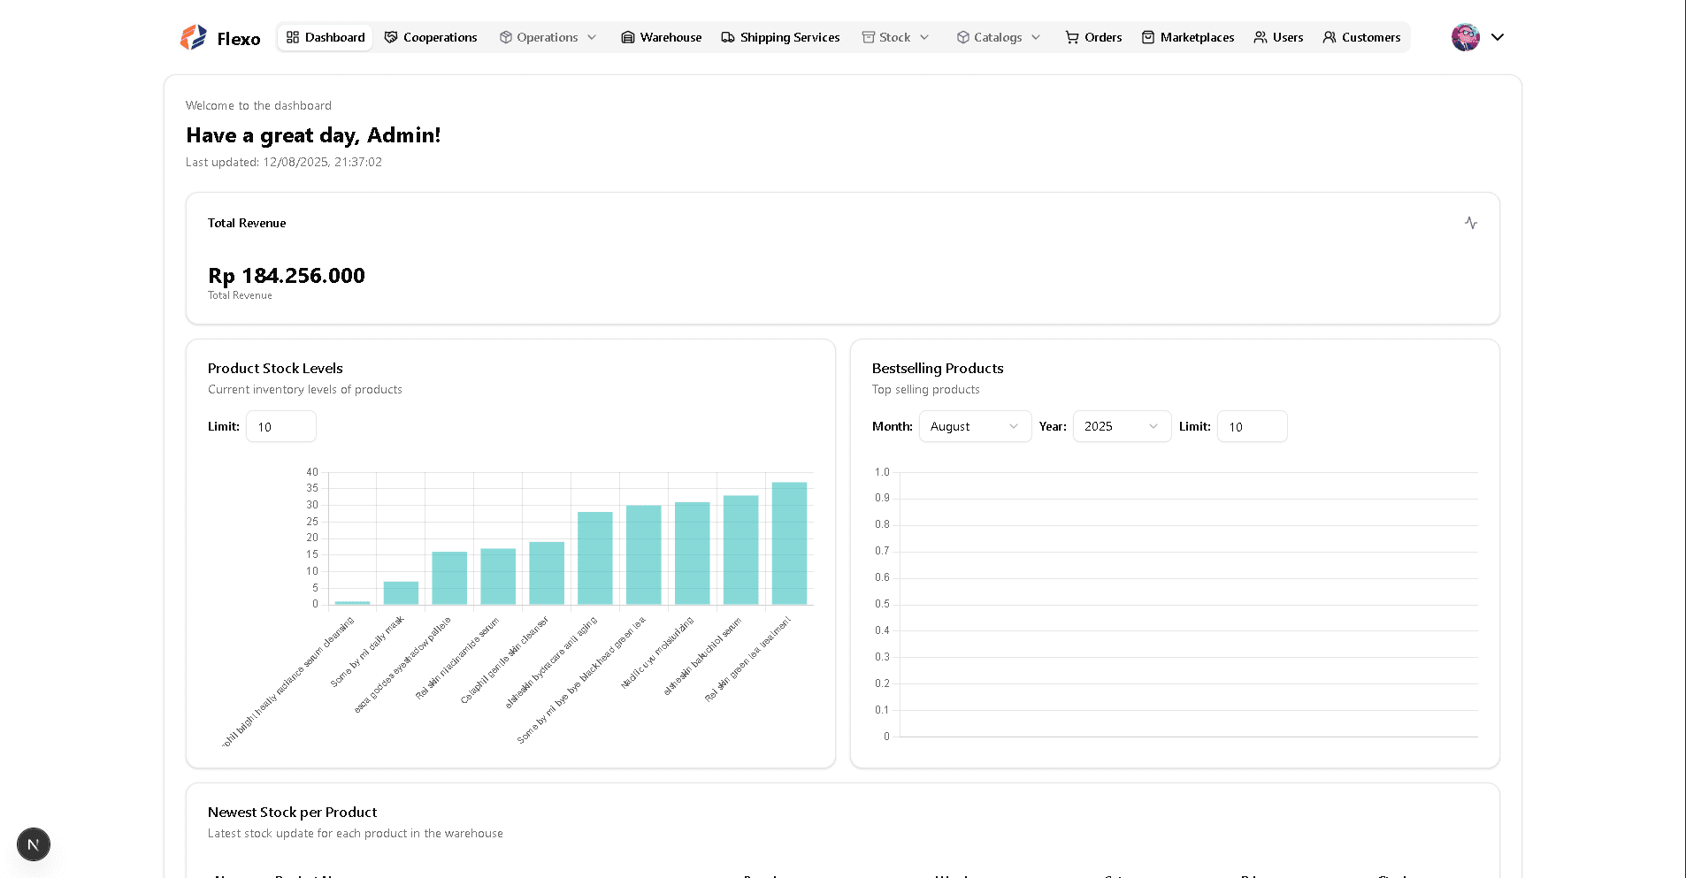Click the Limit input in Product Stock Levels
This screenshot has width=1686, height=878.
[x=280, y=426]
